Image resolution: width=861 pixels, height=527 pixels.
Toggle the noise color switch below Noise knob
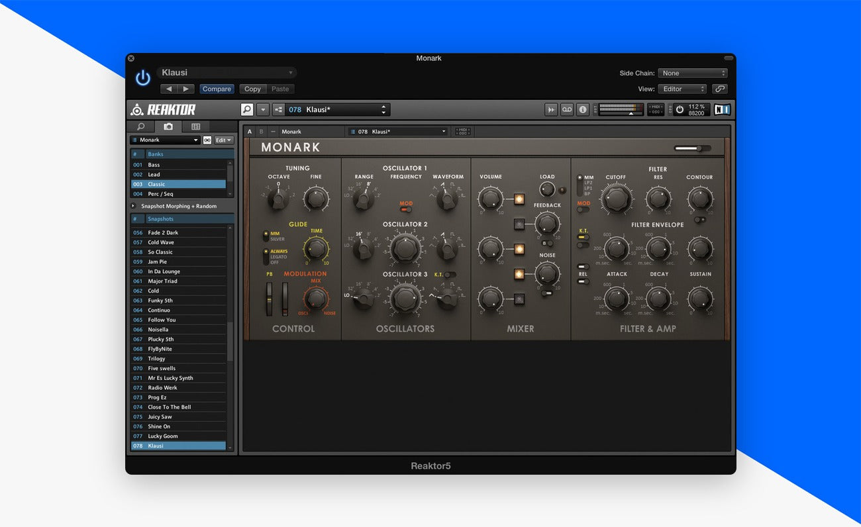(546, 292)
